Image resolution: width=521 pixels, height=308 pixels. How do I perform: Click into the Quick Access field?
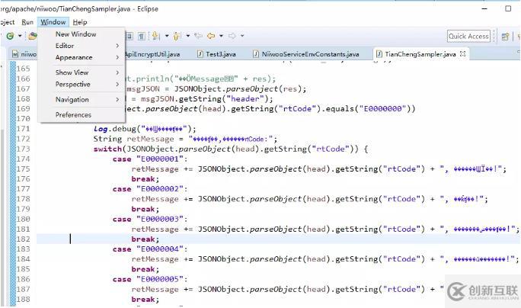(x=468, y=37)
